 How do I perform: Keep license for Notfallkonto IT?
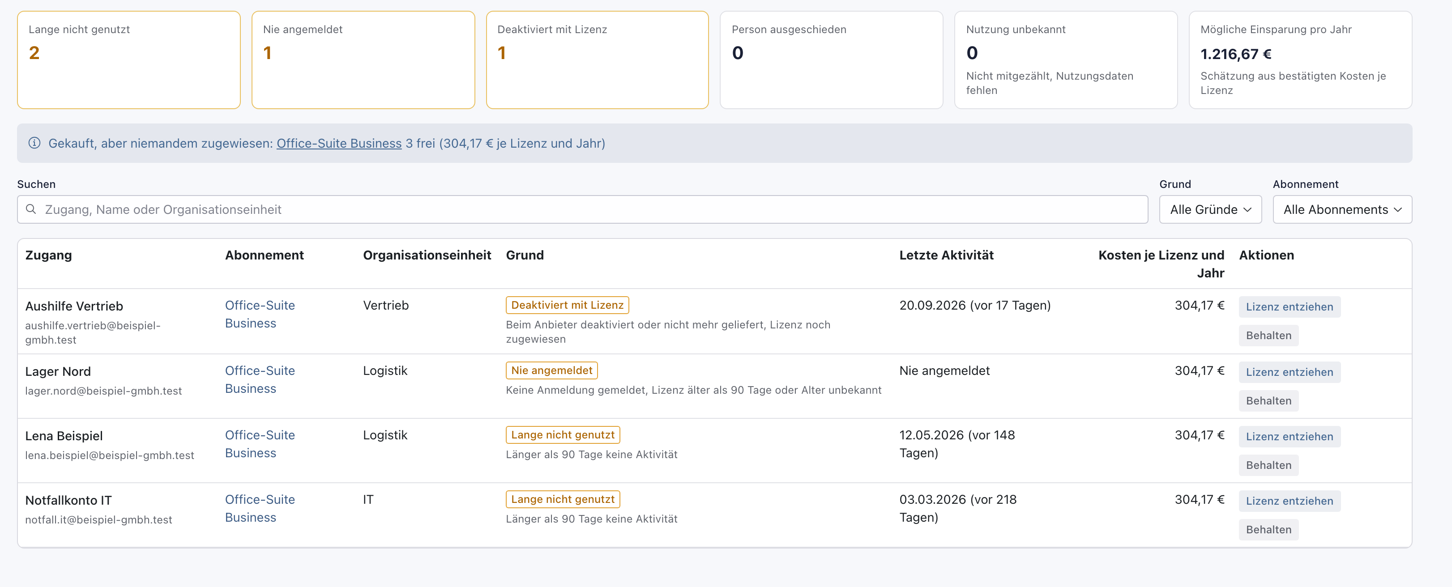(1268, 530)
